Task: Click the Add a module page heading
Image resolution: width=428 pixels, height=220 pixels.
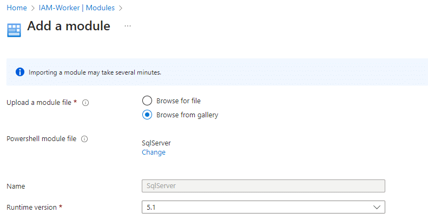Action: (69, 26)
